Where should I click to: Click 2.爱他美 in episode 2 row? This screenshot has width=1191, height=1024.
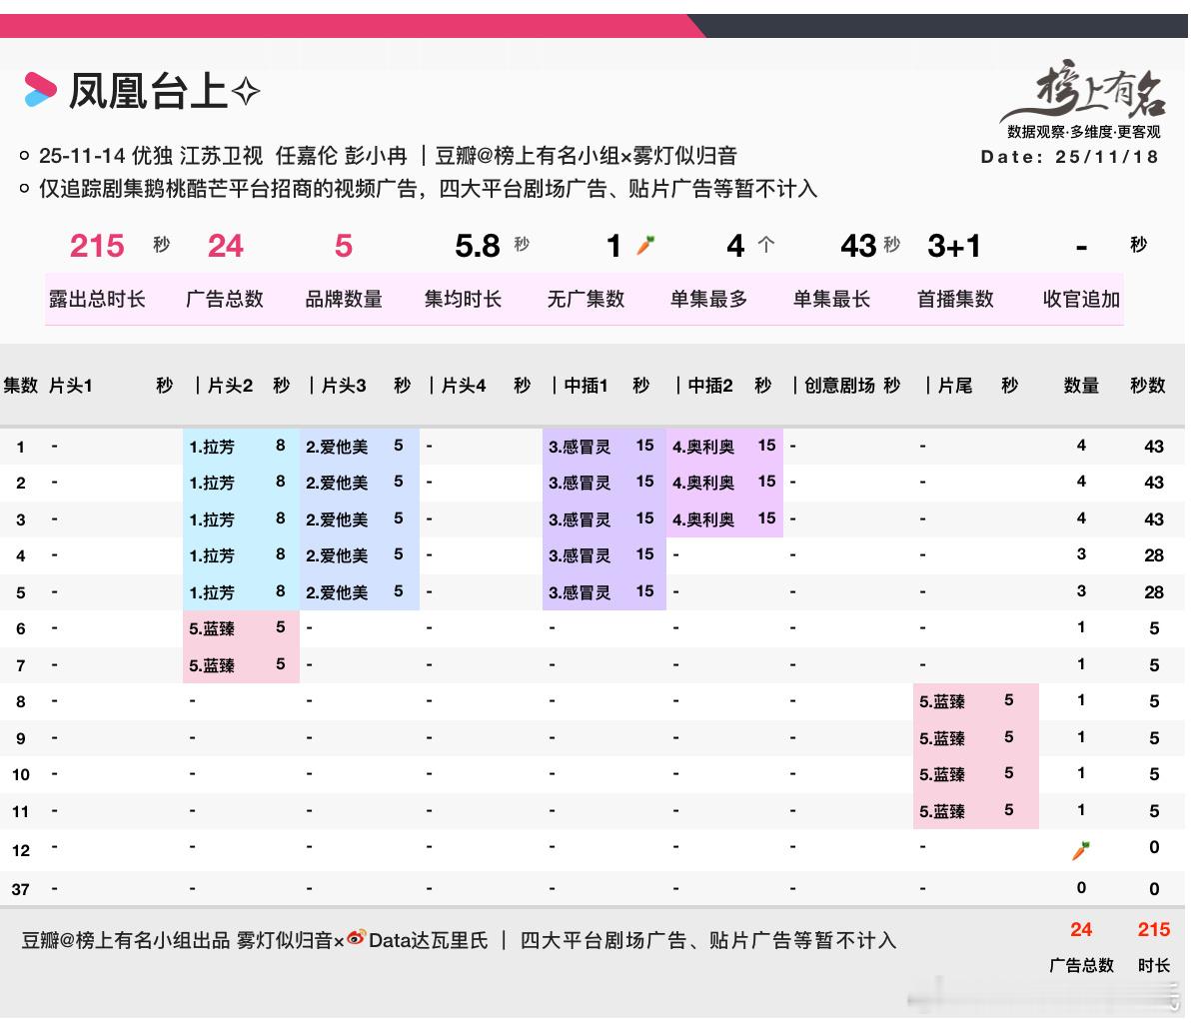tap(337, 483)
